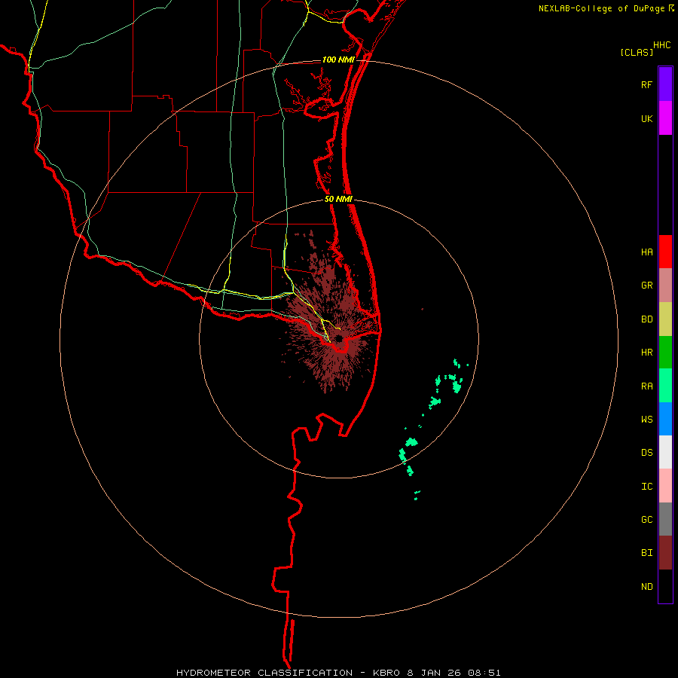Click the radar site center in the brown echoes
Image resolution: width=678 pixels, height=678 pixels.
point(339,338)
